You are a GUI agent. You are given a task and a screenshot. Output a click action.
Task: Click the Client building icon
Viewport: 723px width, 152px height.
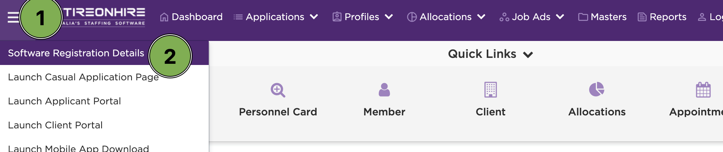pos(490,90)
